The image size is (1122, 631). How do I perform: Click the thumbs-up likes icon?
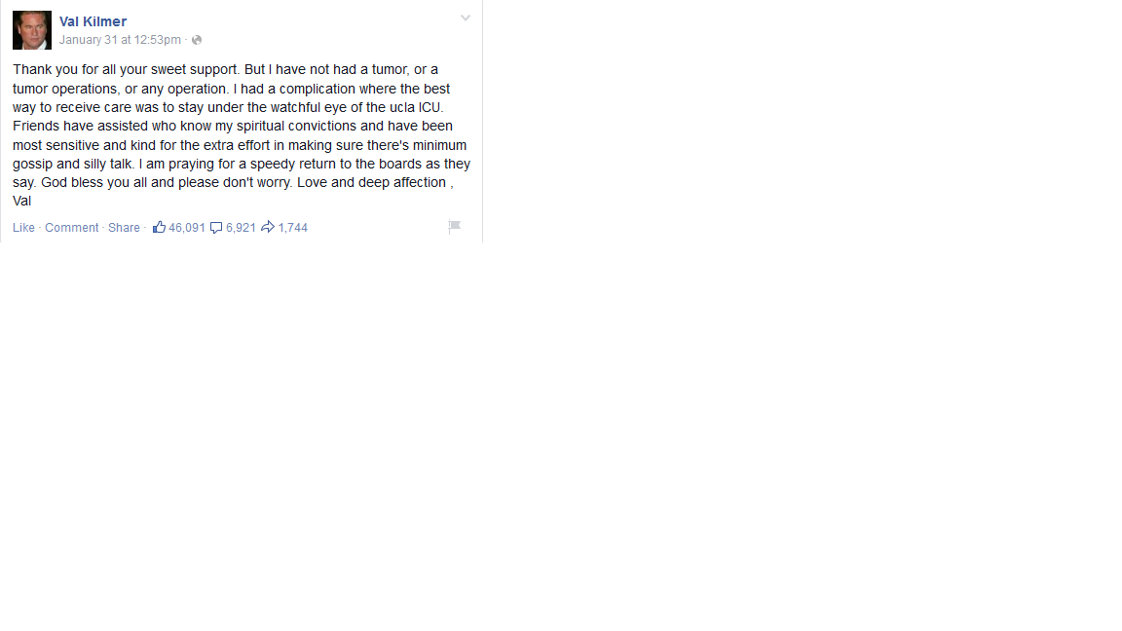click(159, 227)
